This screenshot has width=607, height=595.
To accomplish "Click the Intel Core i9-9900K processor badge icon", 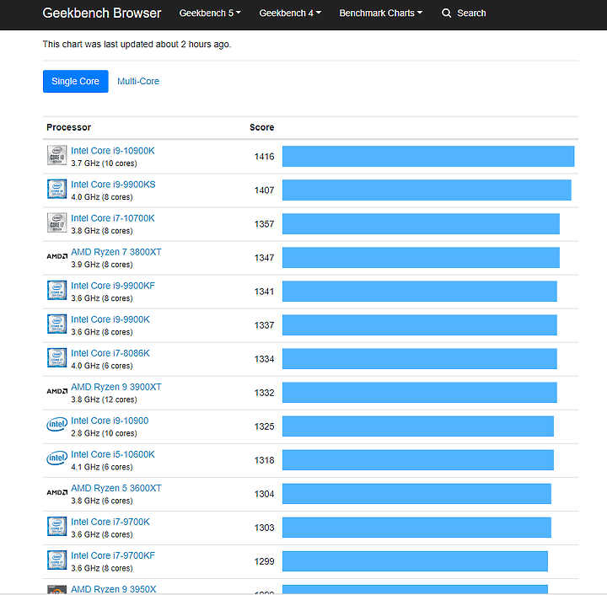I will [57, 324].
